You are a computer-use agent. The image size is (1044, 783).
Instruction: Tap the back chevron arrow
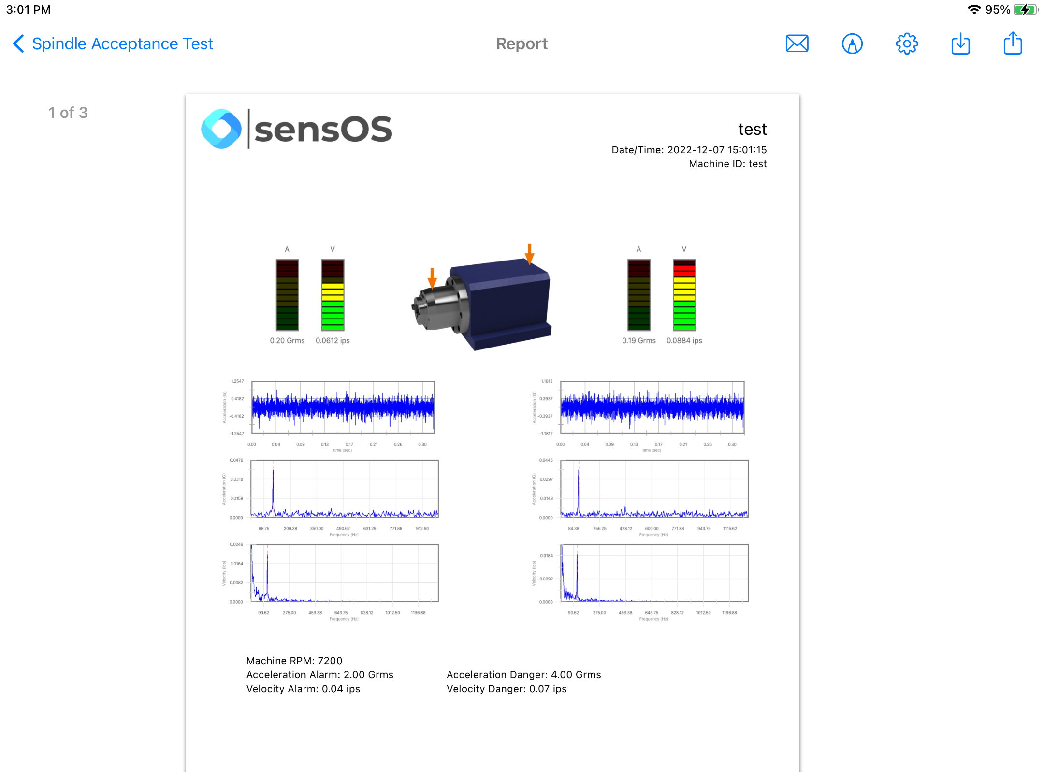[18, 44]
